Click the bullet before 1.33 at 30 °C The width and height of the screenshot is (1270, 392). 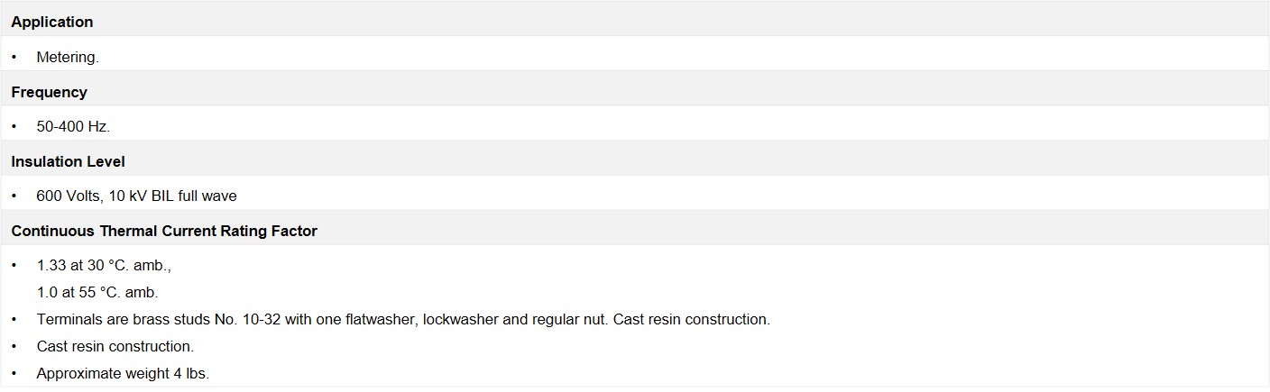[x=14, y=266]
